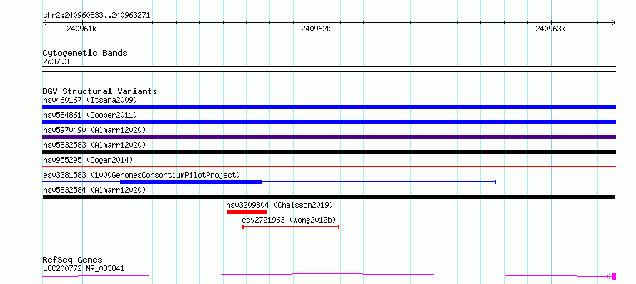The height and width of the screenshot is (284, 636).
Task: Click the DGV Structural Variants track title
Action: (100, 91)
